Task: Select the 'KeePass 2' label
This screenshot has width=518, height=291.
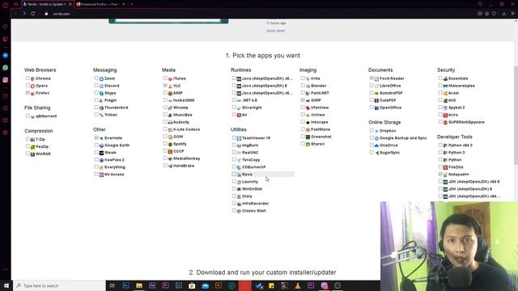Action: pos(114,160)
